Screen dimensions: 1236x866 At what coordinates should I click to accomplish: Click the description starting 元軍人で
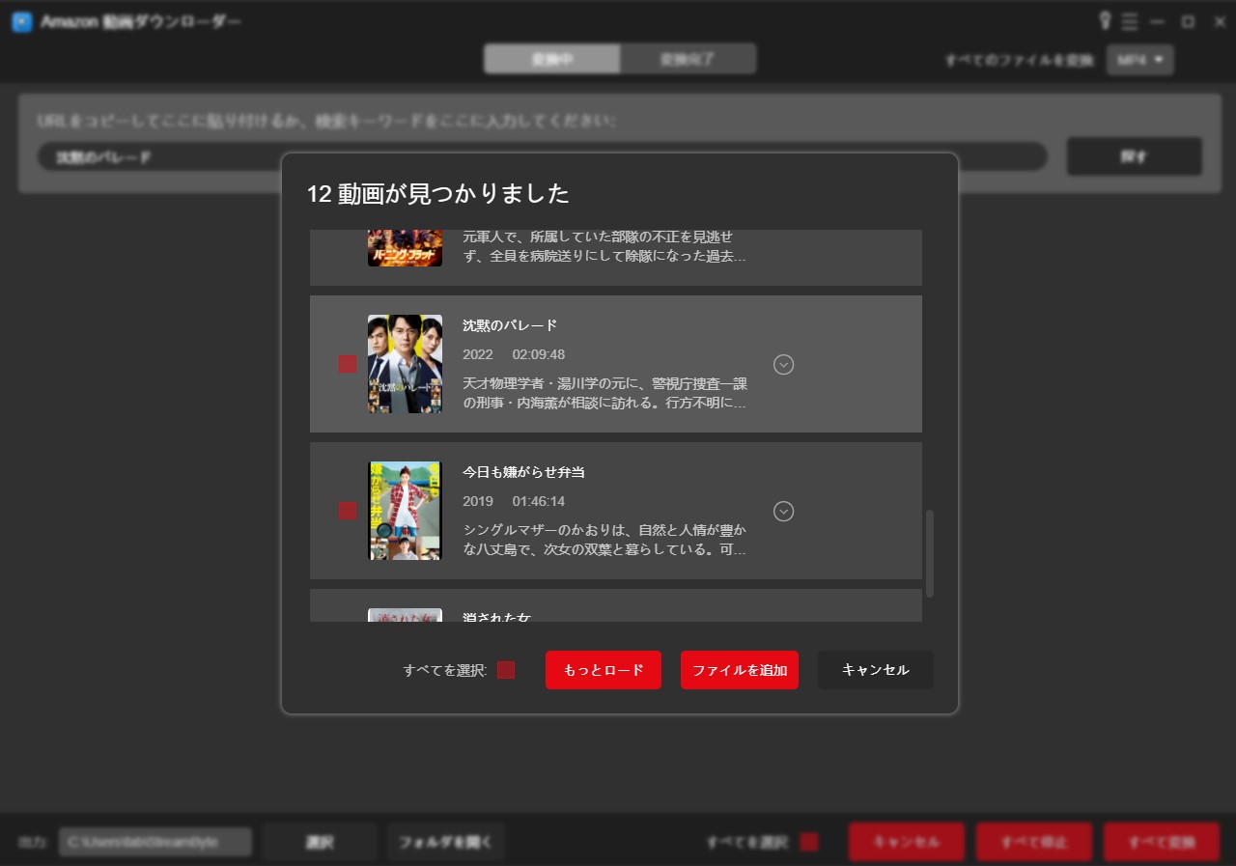tap(604, 246)
